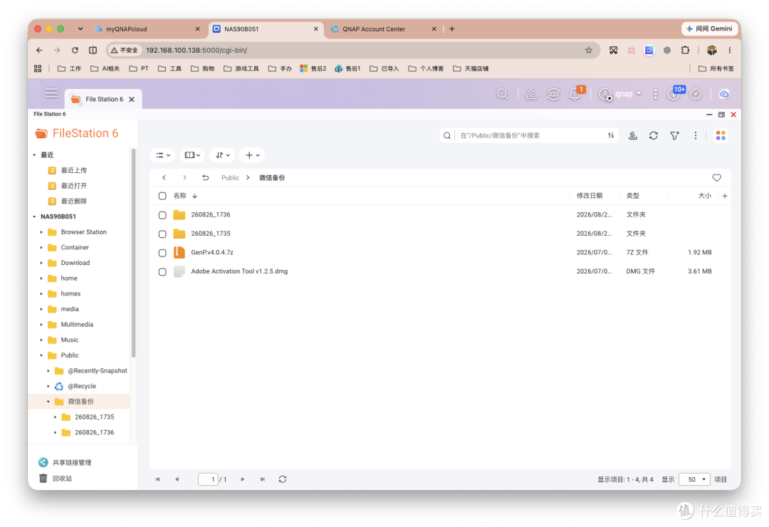Open the 回收站 recycle bin
This screenshot has width=769, height=527.
coord(56,479)
